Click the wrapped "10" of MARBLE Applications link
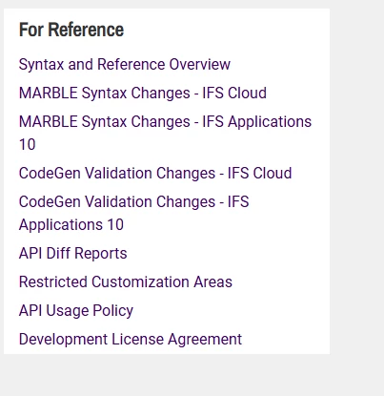Image resolution: width=384 pixels, height=396 pixels. [28, 144]
